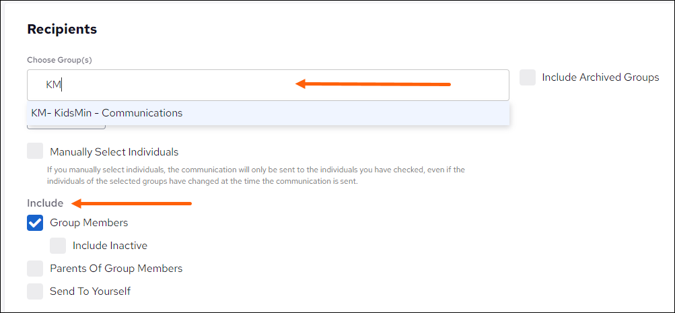
Task: Tick the Parents Of Group Members checkbox
Action: coord(35,269)
